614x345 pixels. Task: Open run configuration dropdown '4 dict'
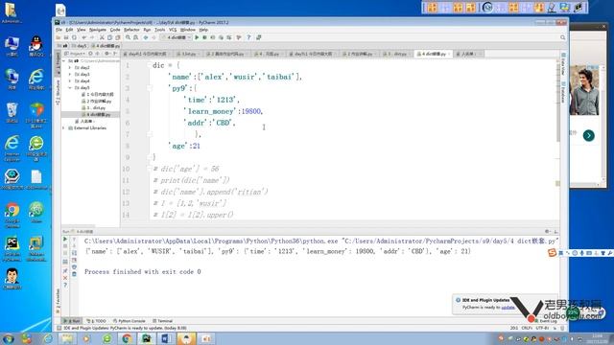click(x=177, y=37)
